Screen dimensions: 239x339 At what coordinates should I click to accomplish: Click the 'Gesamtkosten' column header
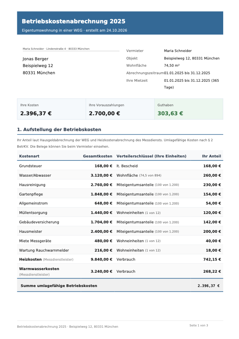tap(97, 156)
